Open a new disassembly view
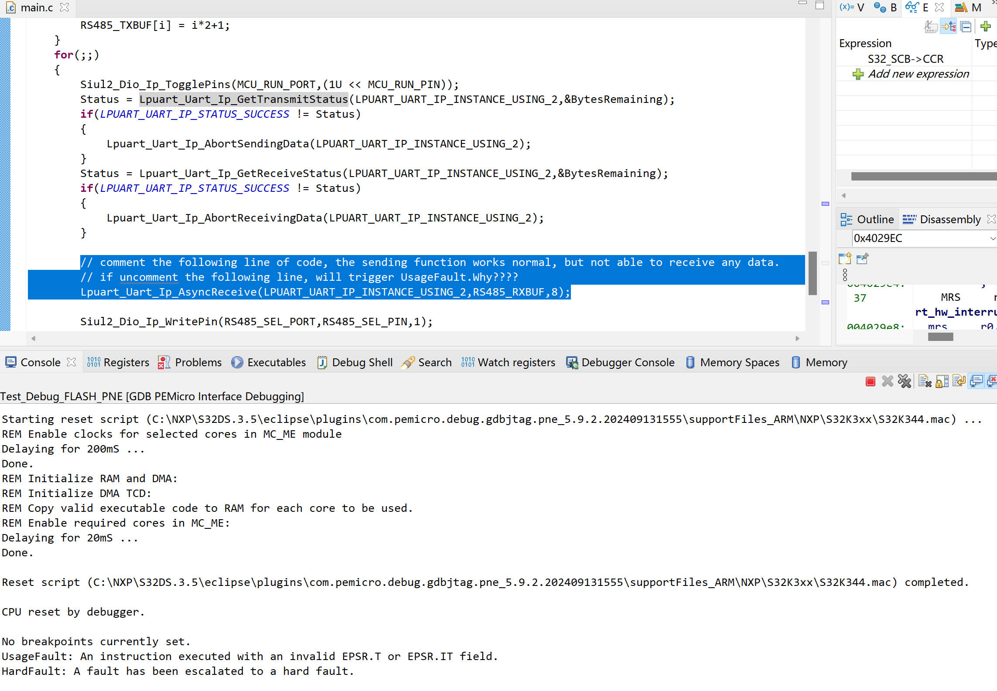997x691 pixels. [x=845, y=259]
